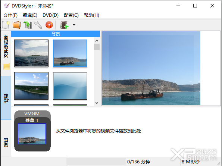Switch to the 按钮 side tab
The height and width of the screenshot is (166, 222).
6,142
